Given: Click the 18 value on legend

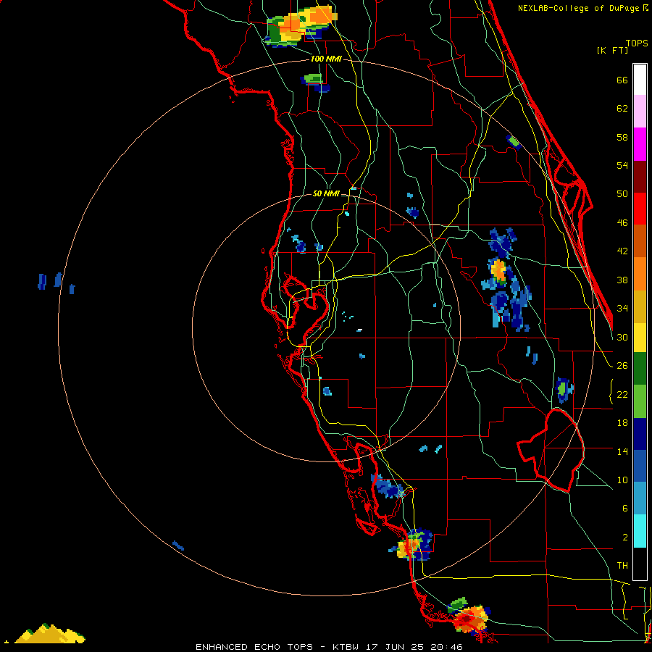Looking at the screenshot, I should tap(622, 423).
